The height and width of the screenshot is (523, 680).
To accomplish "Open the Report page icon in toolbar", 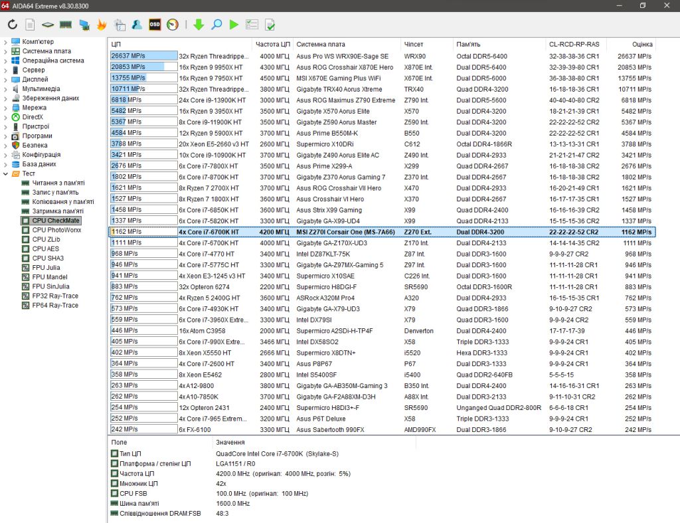I will (x=30, y=25).
